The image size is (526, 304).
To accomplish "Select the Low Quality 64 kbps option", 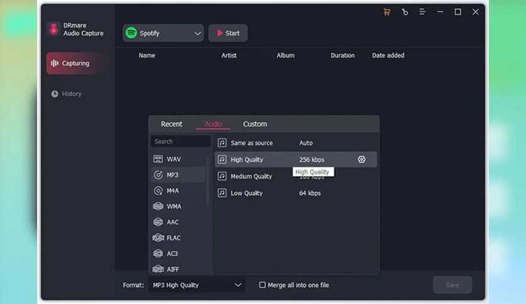I will click(296, 193).
